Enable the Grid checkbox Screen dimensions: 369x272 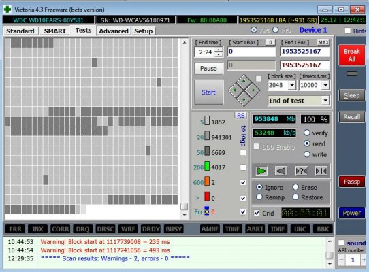[x=257, y=213]
